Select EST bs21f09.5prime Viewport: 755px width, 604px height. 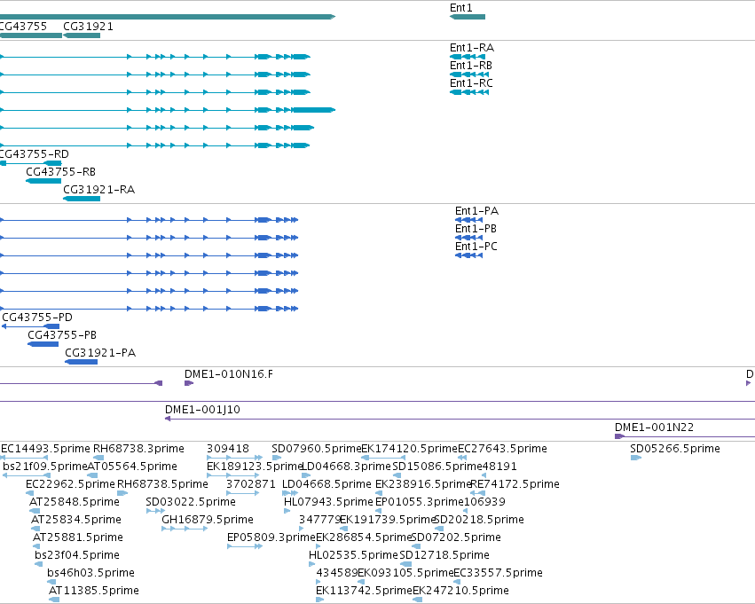(x=44, y=467)
